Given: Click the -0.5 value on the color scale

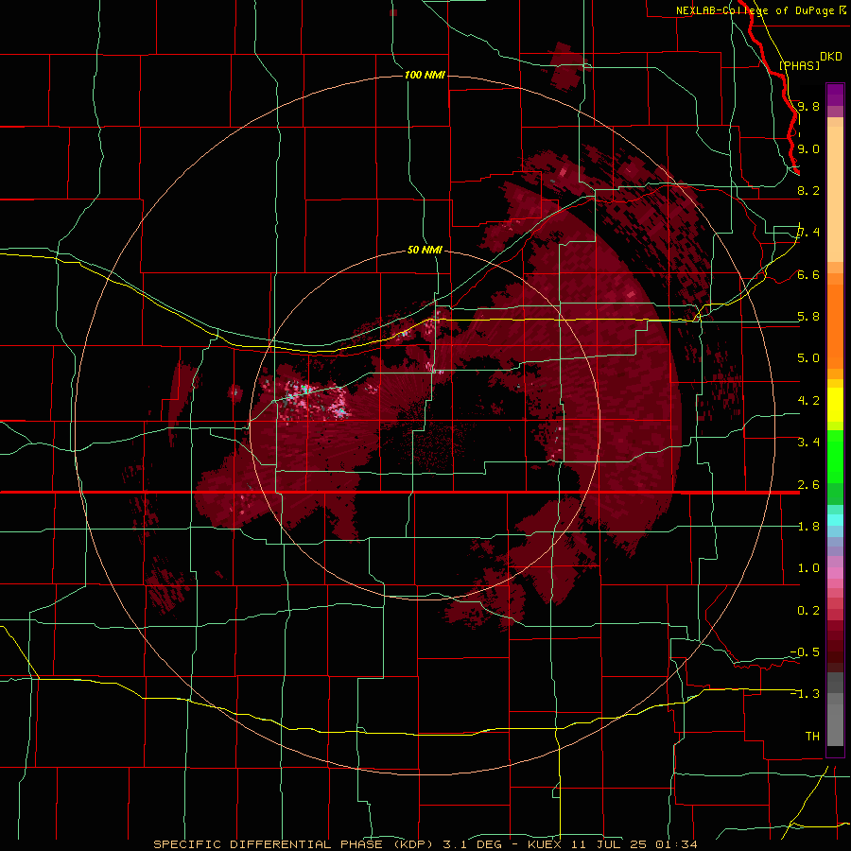Looking at the screenshot, I should [805, 652].
